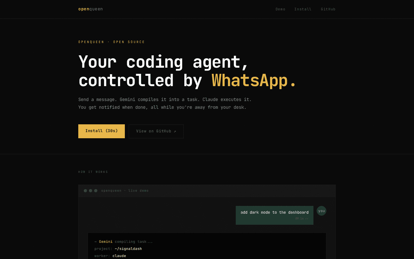Click the 'add dark mode to the dashboard' message
Screen dimensions: 414x259
tap(274, 212)
